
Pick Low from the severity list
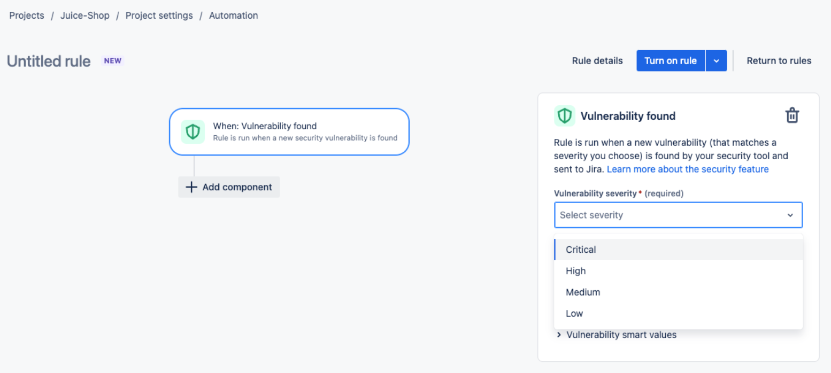pos(574,314)
